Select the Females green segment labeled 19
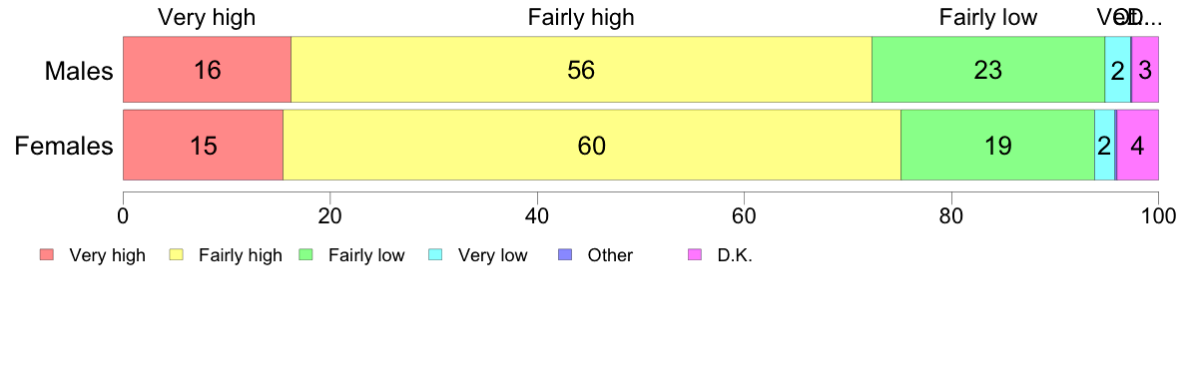1186x367 pixels. [997, 145]
